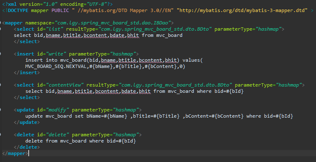Click "delete from" in the delete statement
This screenshot has height=162, width=316.
pos(41,141)
